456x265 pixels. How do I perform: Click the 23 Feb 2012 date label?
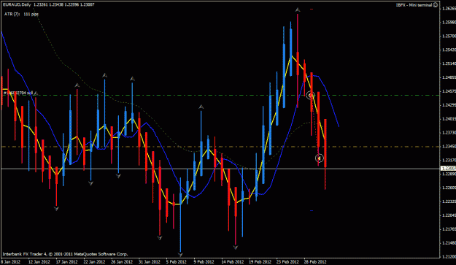tap(287, 262)
